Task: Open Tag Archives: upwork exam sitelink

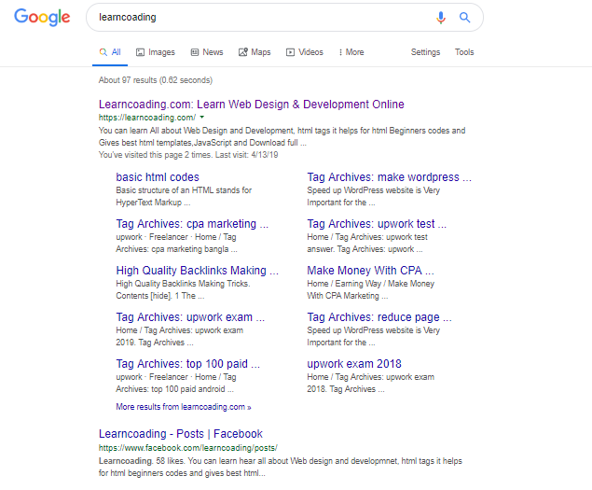Action: click(190, 317)
